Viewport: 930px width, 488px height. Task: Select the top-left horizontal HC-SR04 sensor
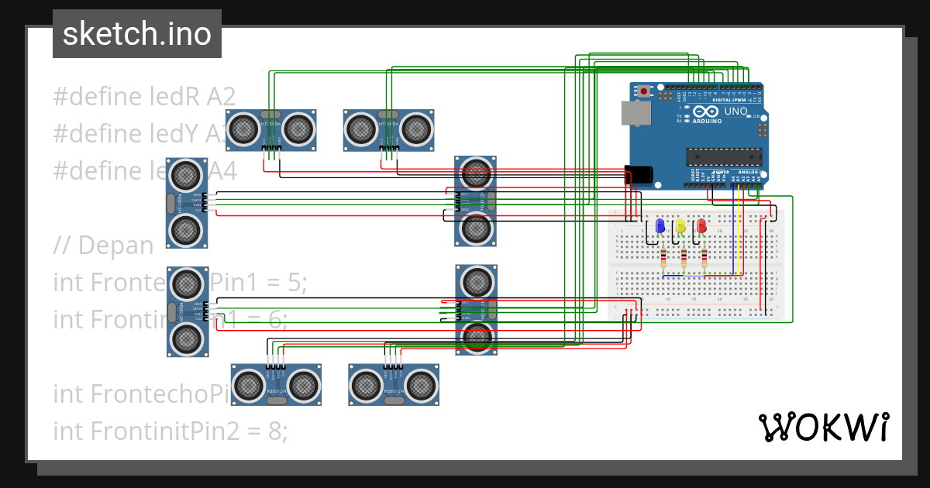point(271,129)
